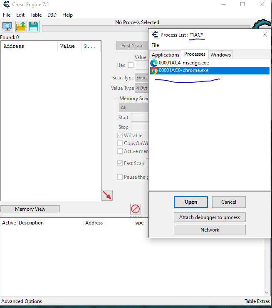
Task: Click the Memory View button
Action: [30, 209]
